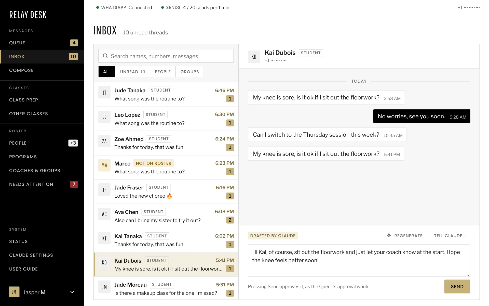Open Programs in the sidebar
Image resolution: width=489 pixels, height=306 pixels.
point(42,157)
